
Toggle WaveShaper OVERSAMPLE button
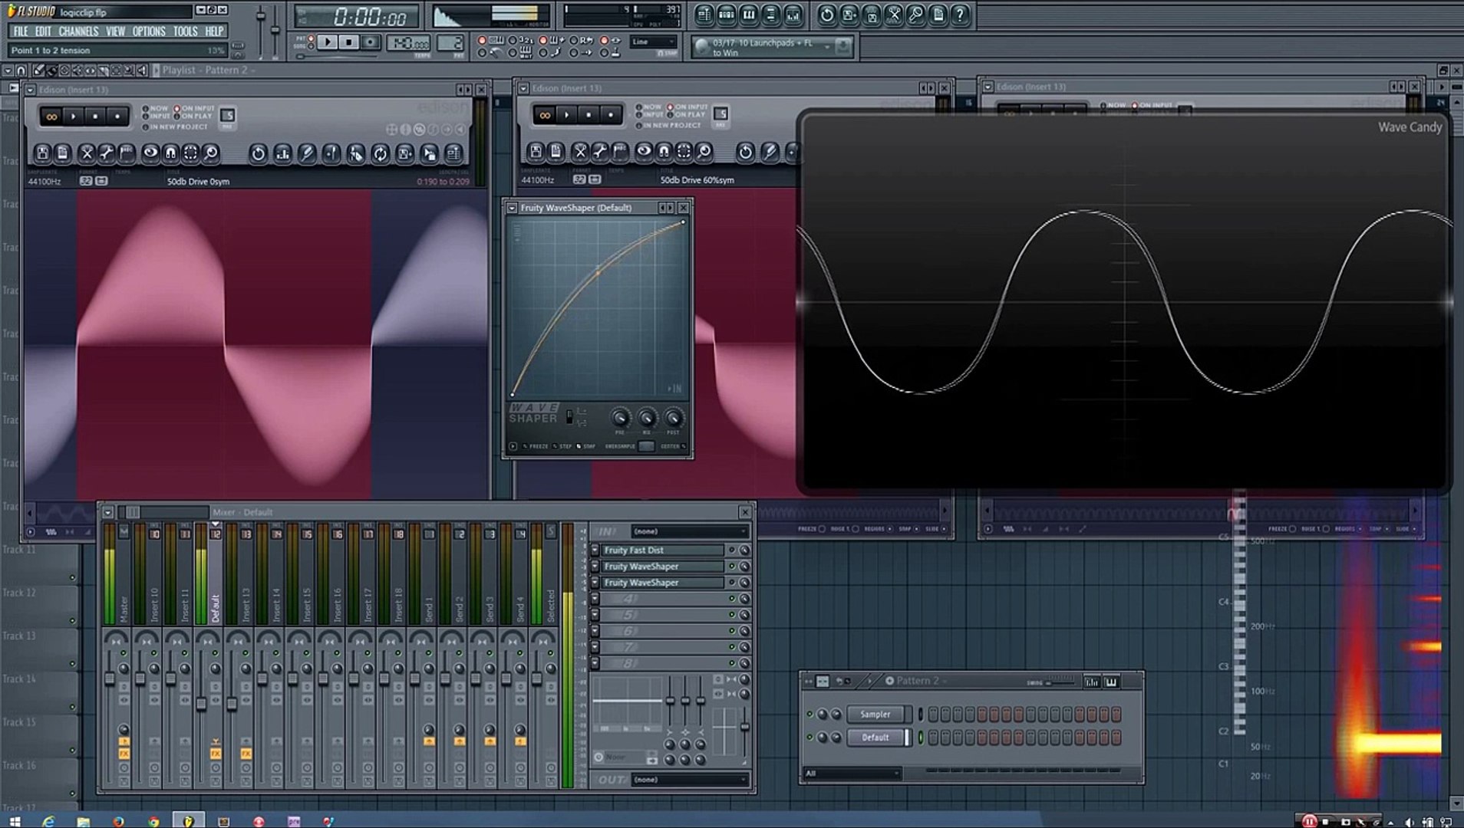tap(647, 446)
